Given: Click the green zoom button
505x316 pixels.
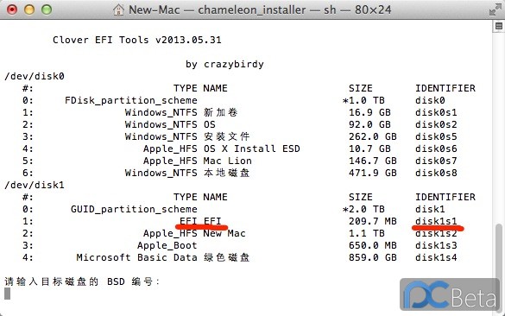Looking at the screenshot, I should [x=47, y=9].
